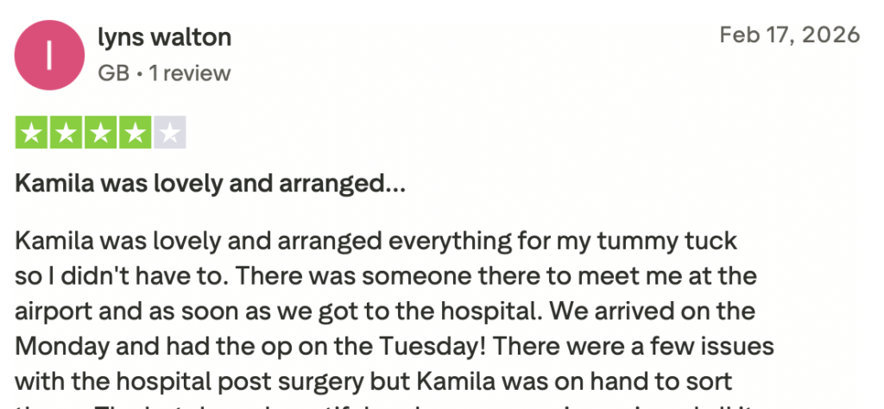
Task: Click the line beginning 'airport and as soon'
Action: pos(386,311)
